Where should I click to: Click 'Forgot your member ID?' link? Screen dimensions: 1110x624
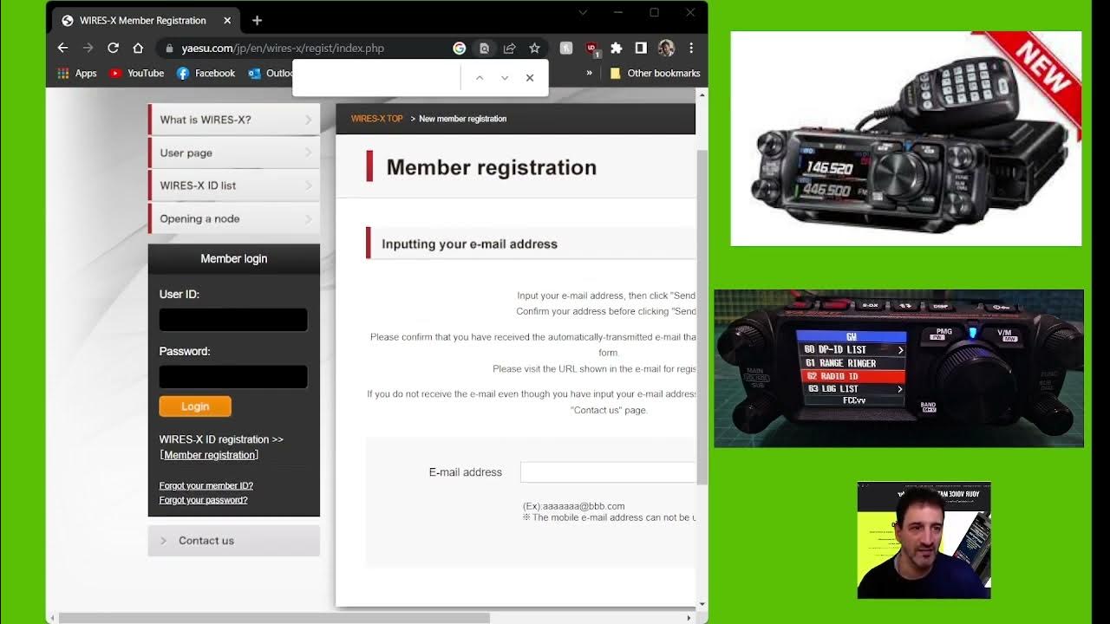[206, 486]
